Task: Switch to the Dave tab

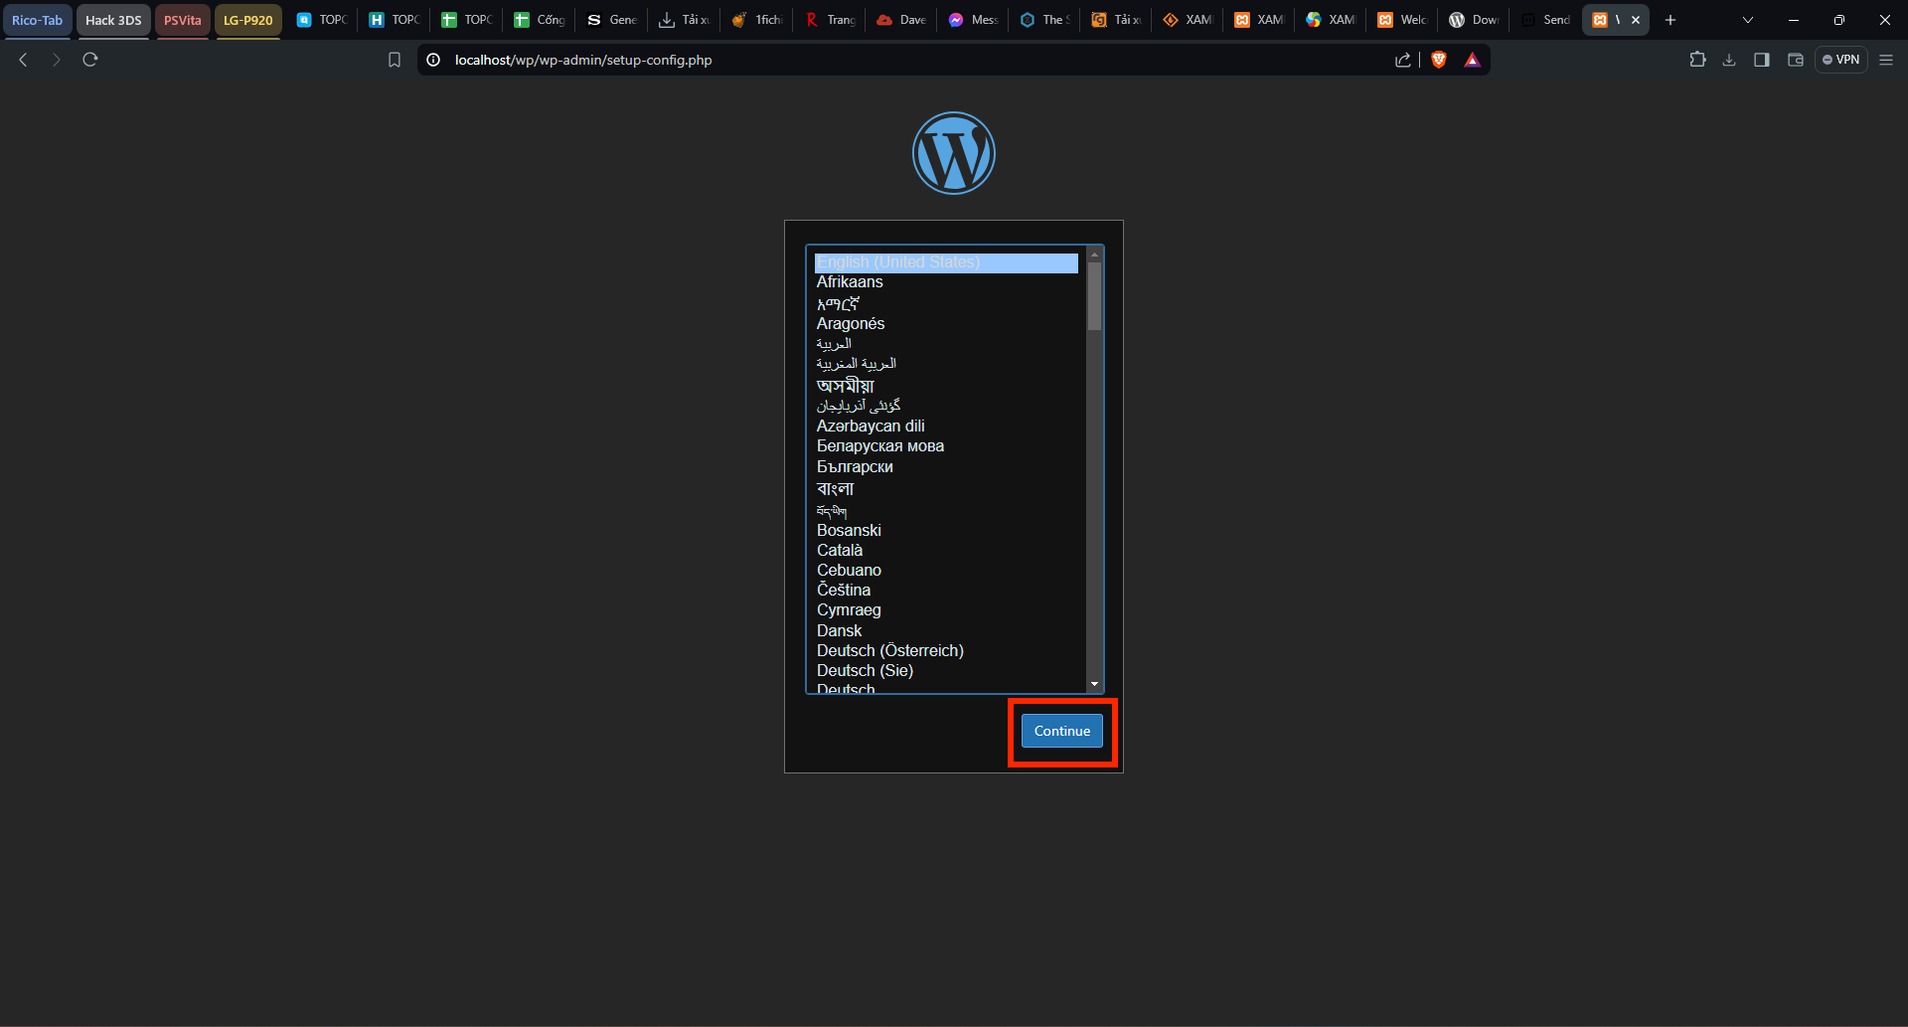Action: [901, 20]
